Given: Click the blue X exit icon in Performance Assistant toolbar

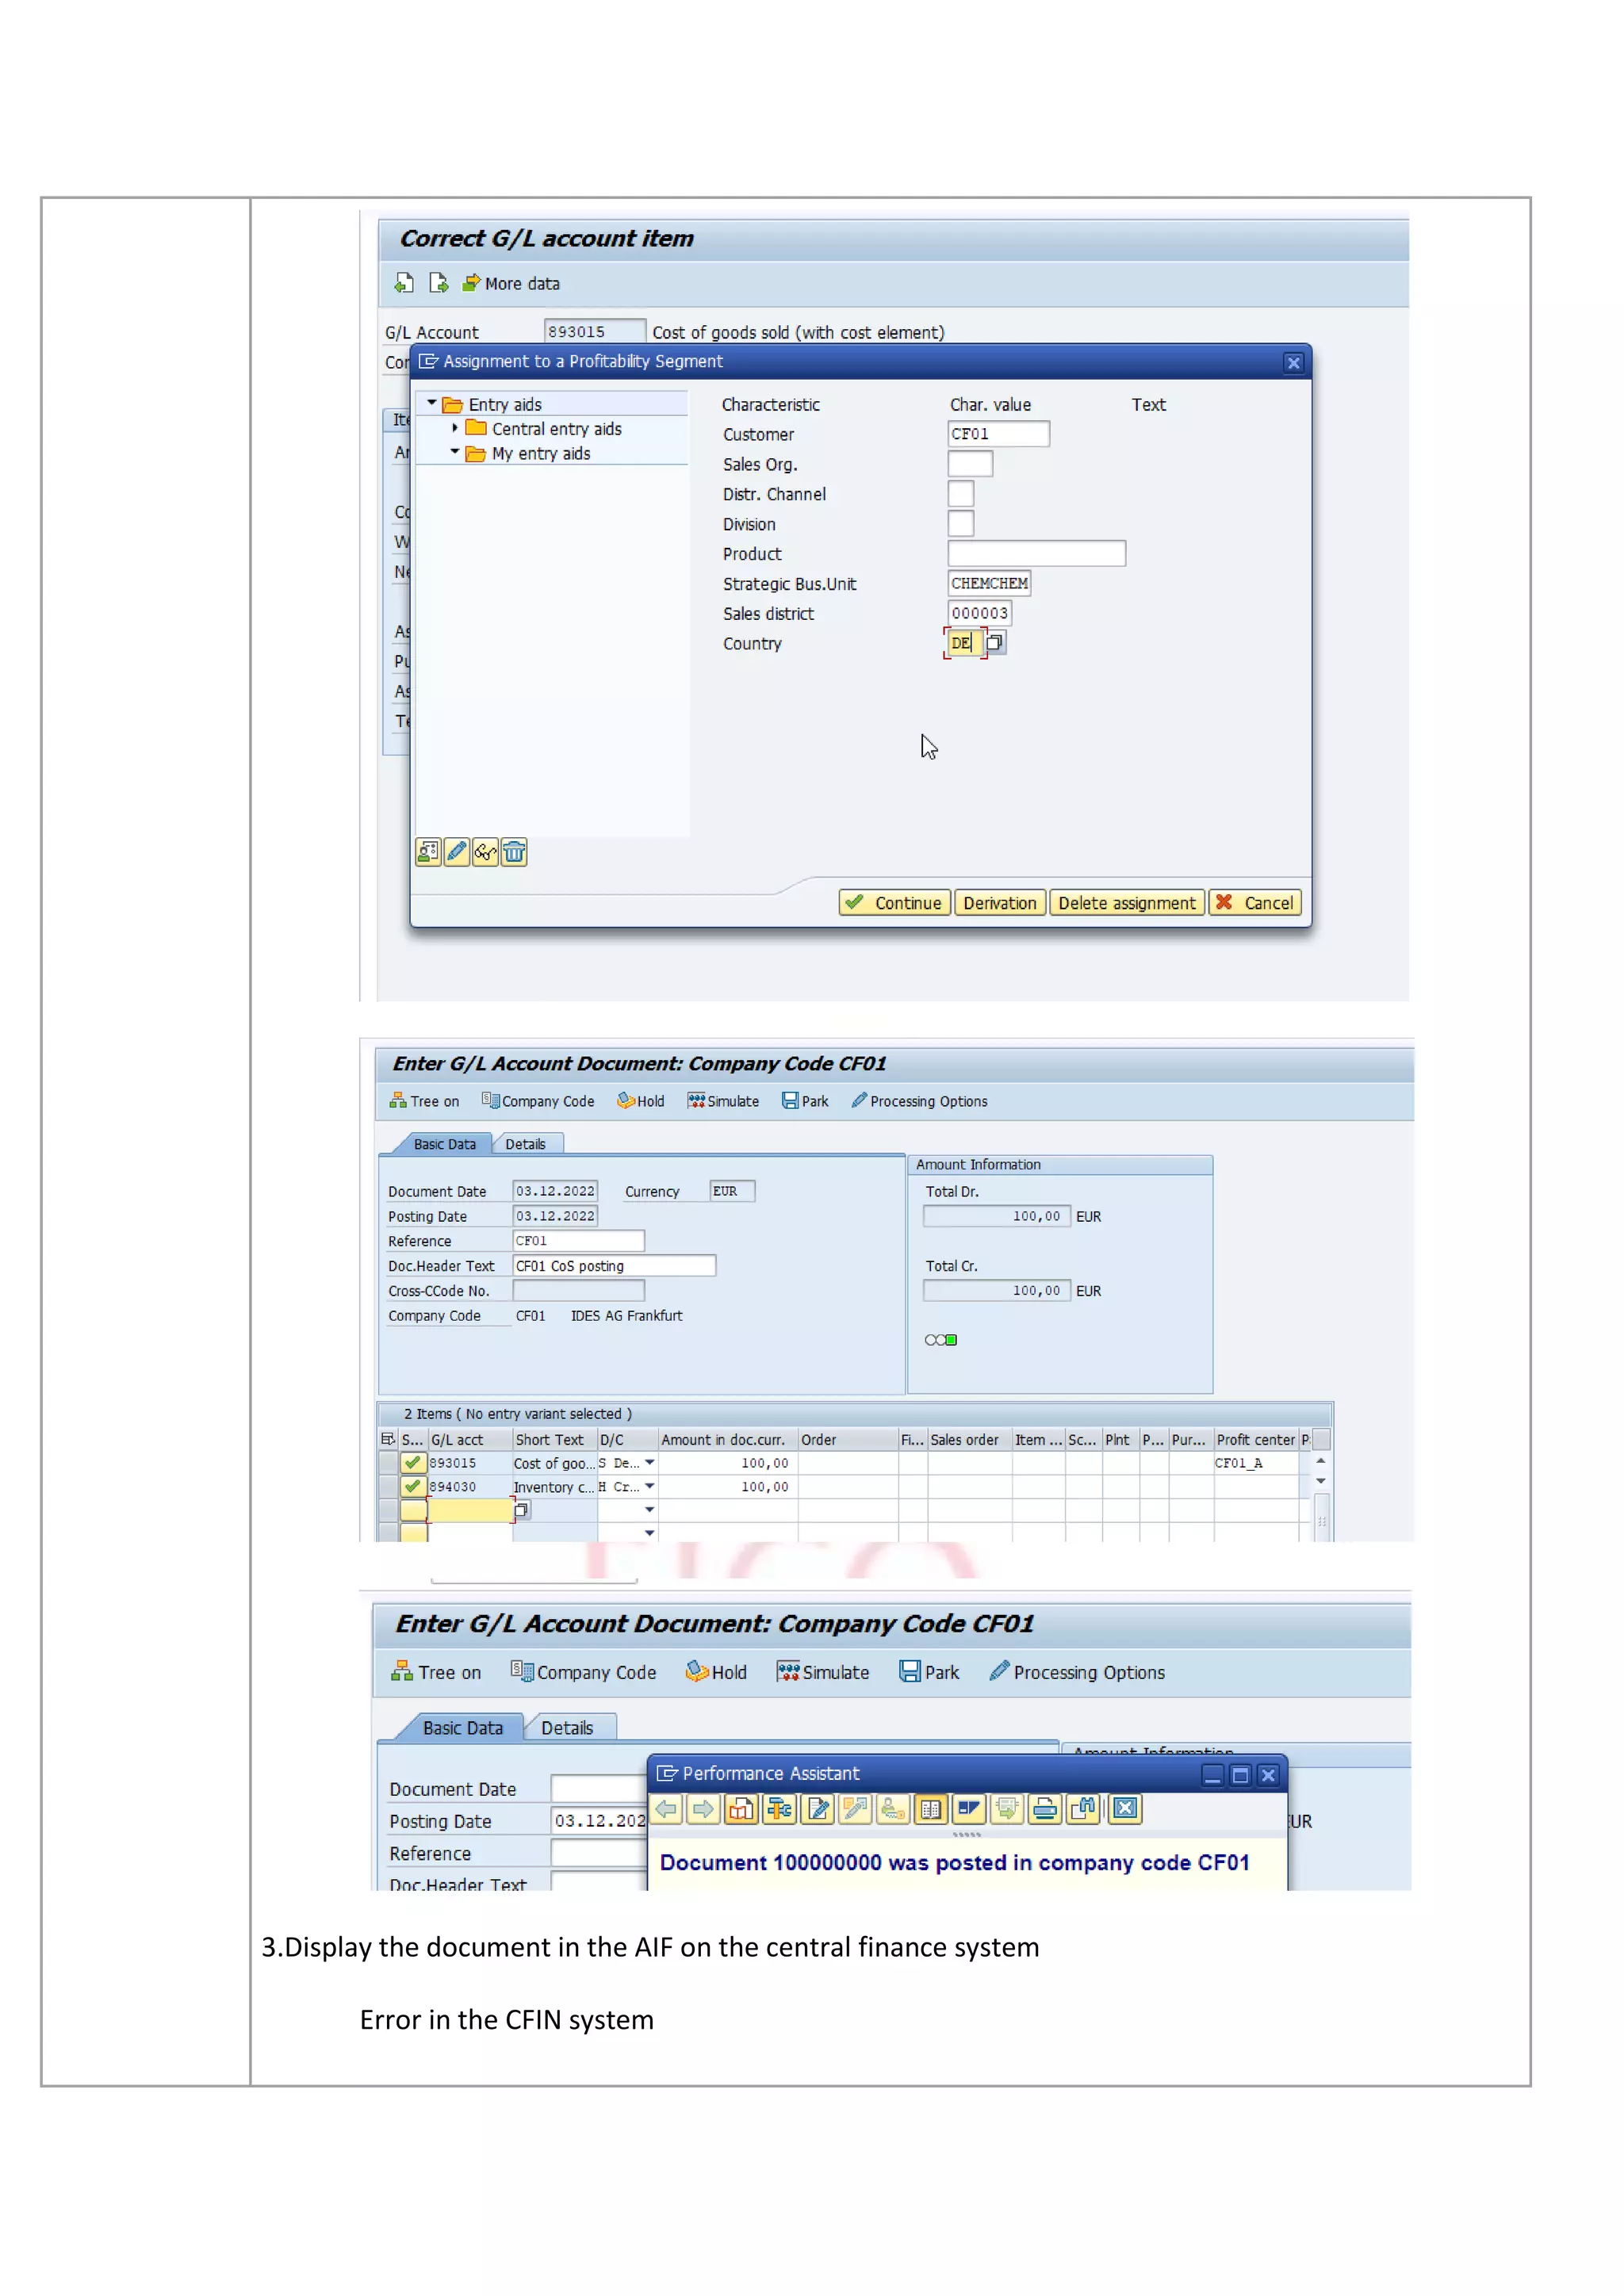Looking at the screenshot, I should coord(1125,1809).
